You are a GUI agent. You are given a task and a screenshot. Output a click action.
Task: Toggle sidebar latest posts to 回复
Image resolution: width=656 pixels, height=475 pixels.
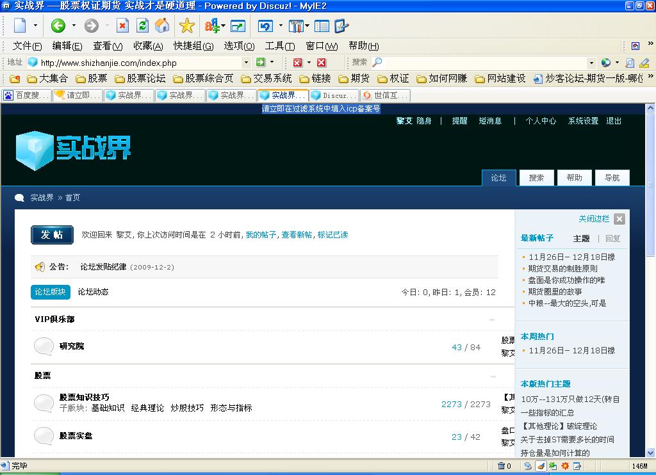[x=612, y=238]
